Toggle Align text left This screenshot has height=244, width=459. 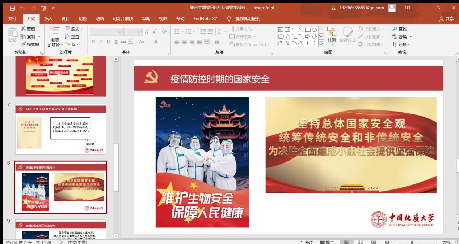(x=177, y=42)
